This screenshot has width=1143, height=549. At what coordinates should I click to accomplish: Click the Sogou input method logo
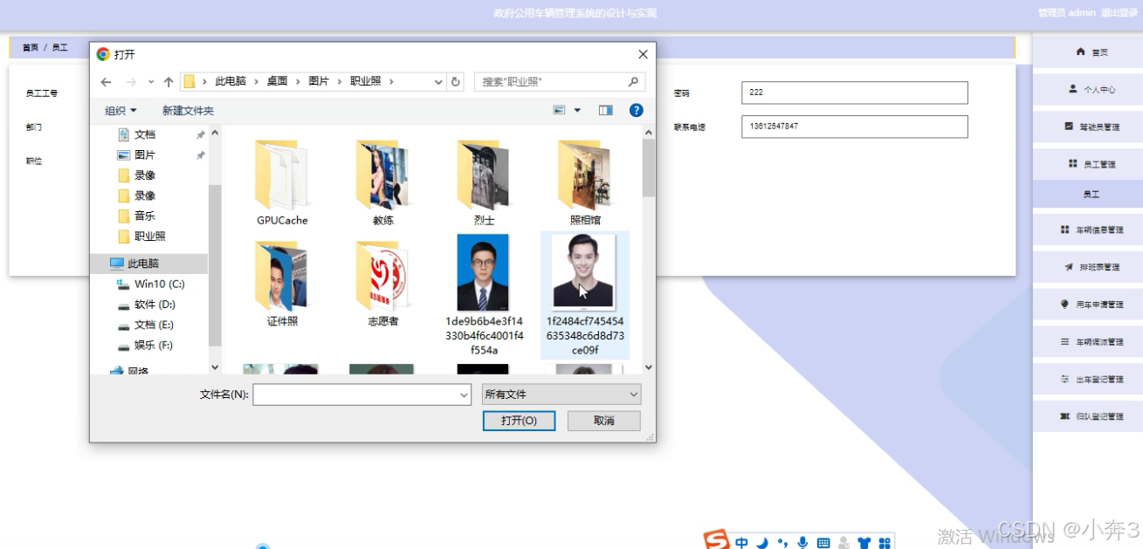click(x=717, y=539)
